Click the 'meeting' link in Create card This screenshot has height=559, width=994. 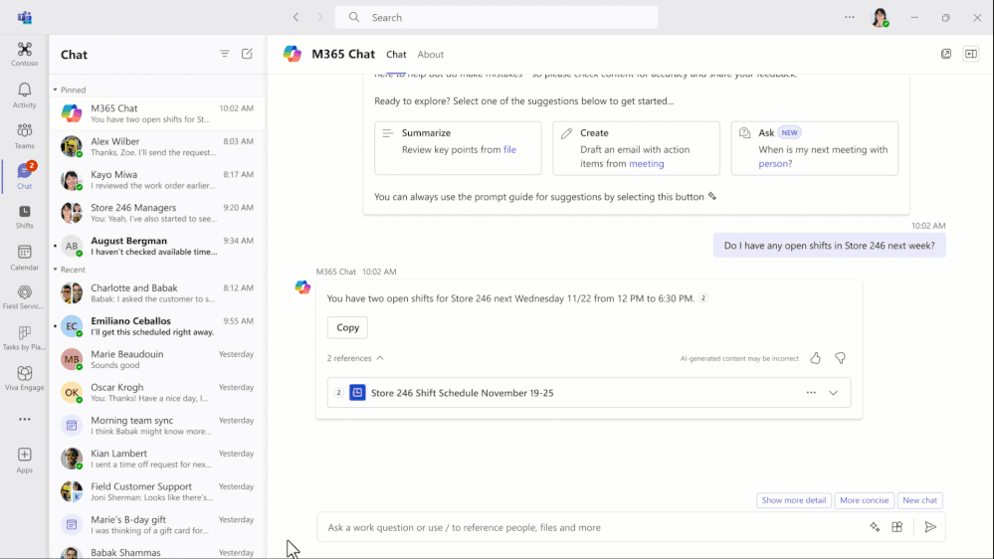[647, 163]
